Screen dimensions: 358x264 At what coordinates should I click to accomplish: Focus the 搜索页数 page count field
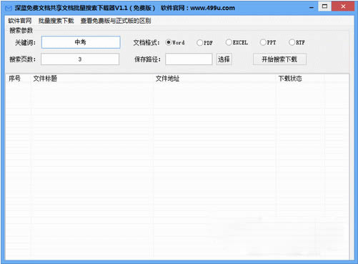pyautogui.click(x=80, y=59)
